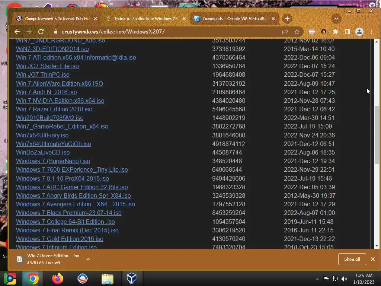
Task: Open Chrome from the taskbar
Action: pos(33,279)
